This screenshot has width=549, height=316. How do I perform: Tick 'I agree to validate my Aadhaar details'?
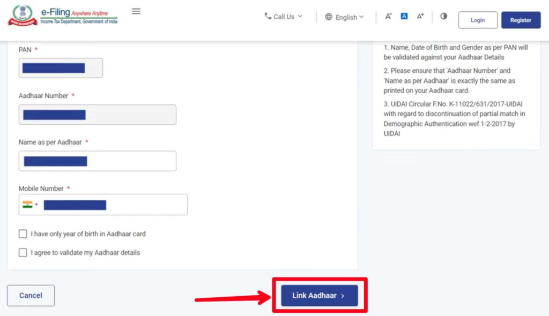[23, 252]
